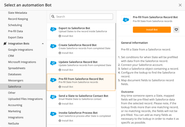The height and width of the screenshot is (127, 185).
Task: Open the Accounting category
Action: [15, 105]
